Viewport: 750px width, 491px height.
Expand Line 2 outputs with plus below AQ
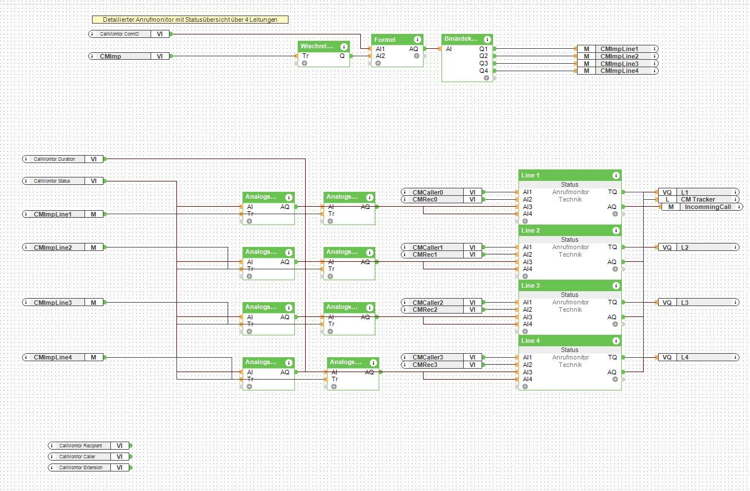click(615, 269)
